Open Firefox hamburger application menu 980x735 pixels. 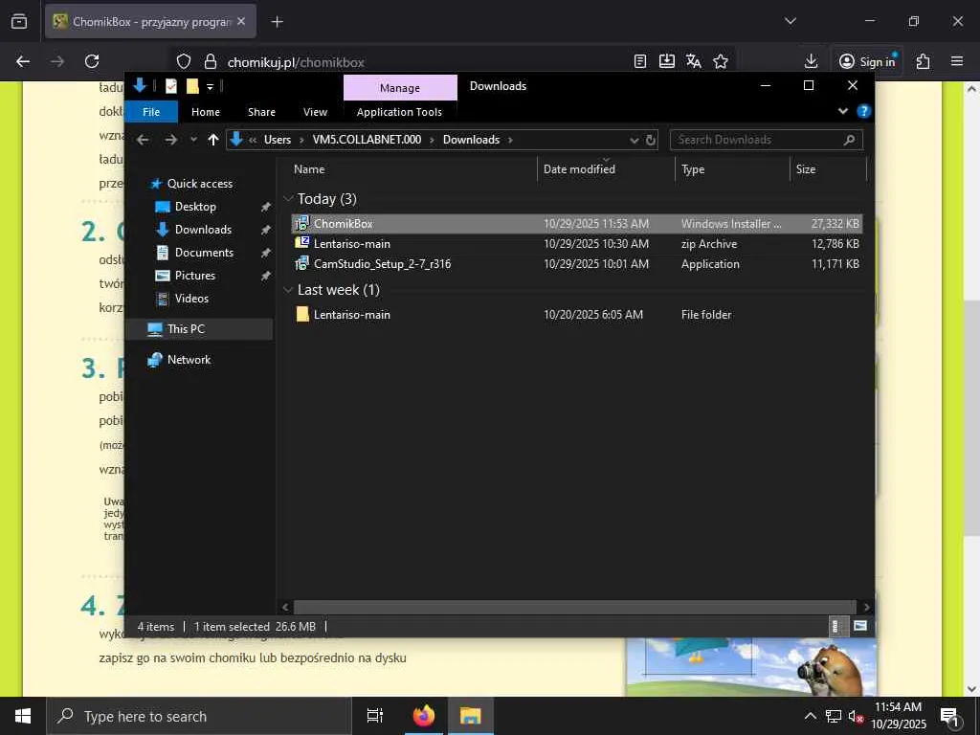(x=957, y=61)
